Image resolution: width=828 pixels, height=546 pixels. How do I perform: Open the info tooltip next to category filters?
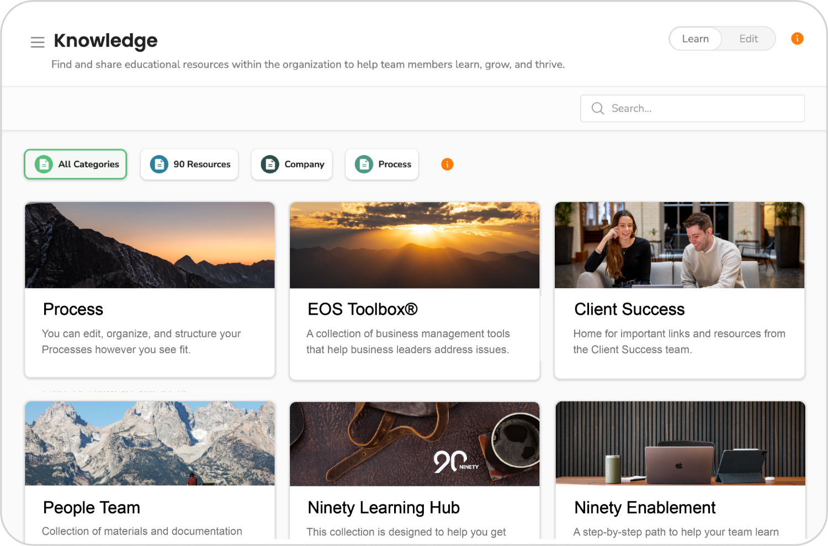pyautogui.click(x=447, y=164)
